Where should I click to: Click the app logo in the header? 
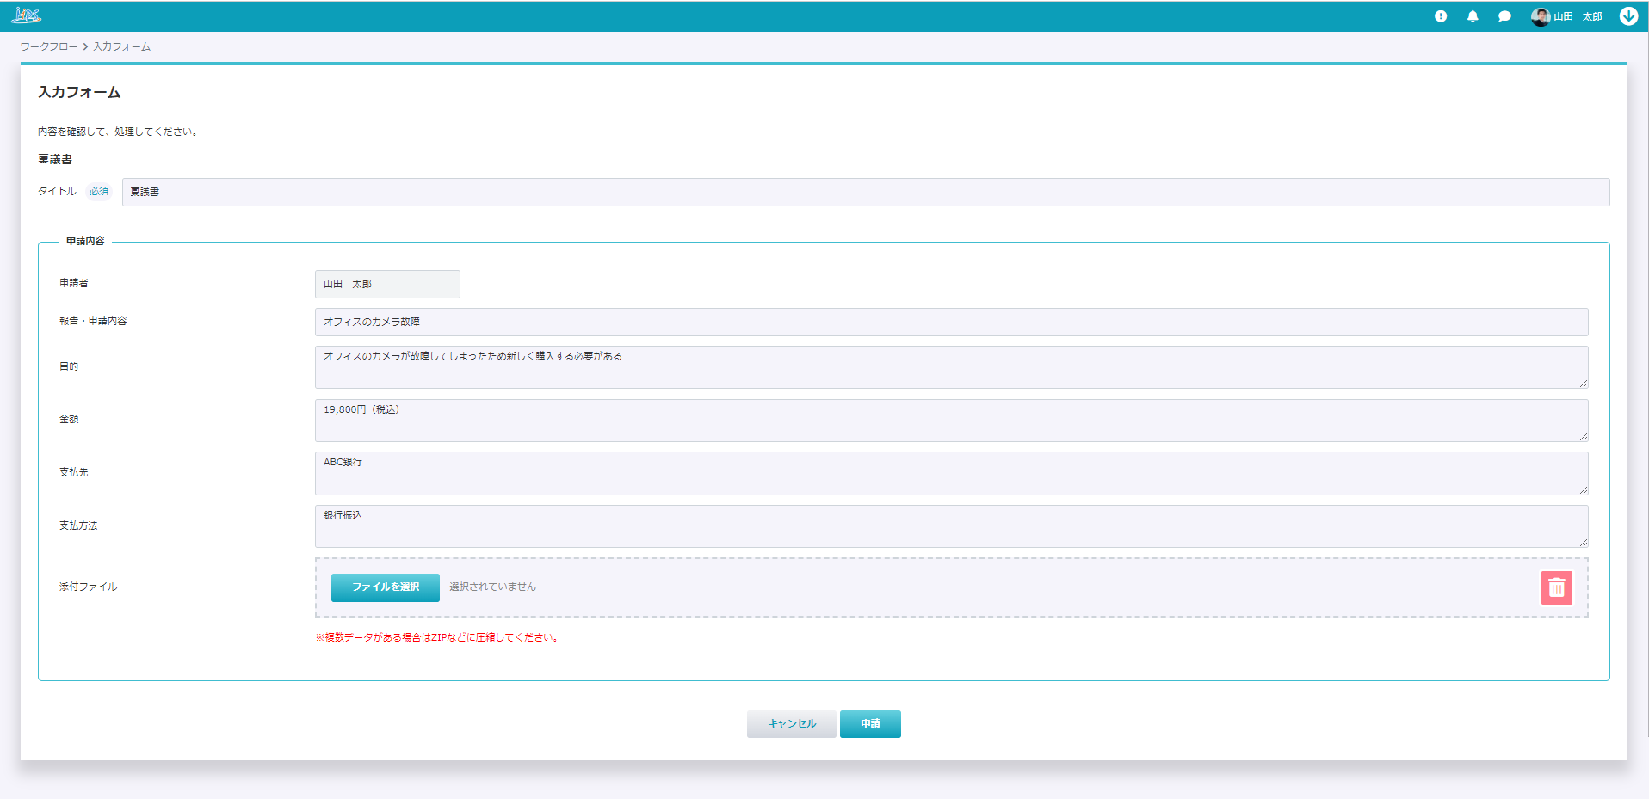click(26, 15)
